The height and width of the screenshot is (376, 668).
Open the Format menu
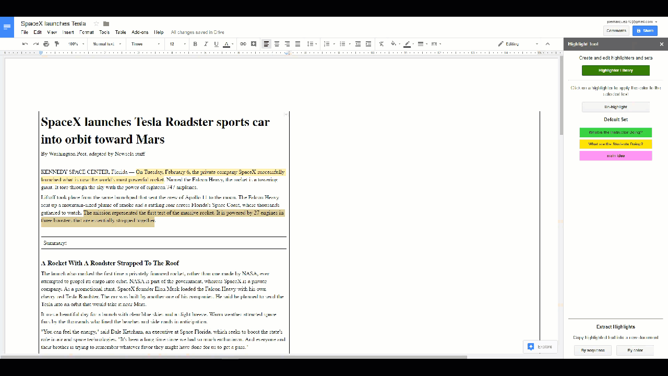click(x=87, y=32)
